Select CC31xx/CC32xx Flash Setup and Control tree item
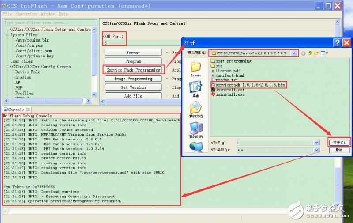Viewport: 353px width, 223px height. point(50,30)
